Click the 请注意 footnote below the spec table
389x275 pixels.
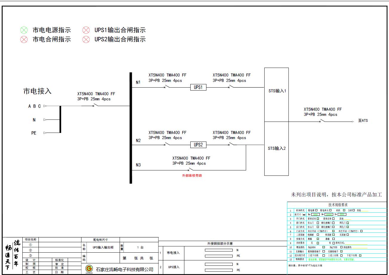coord(305,265)
